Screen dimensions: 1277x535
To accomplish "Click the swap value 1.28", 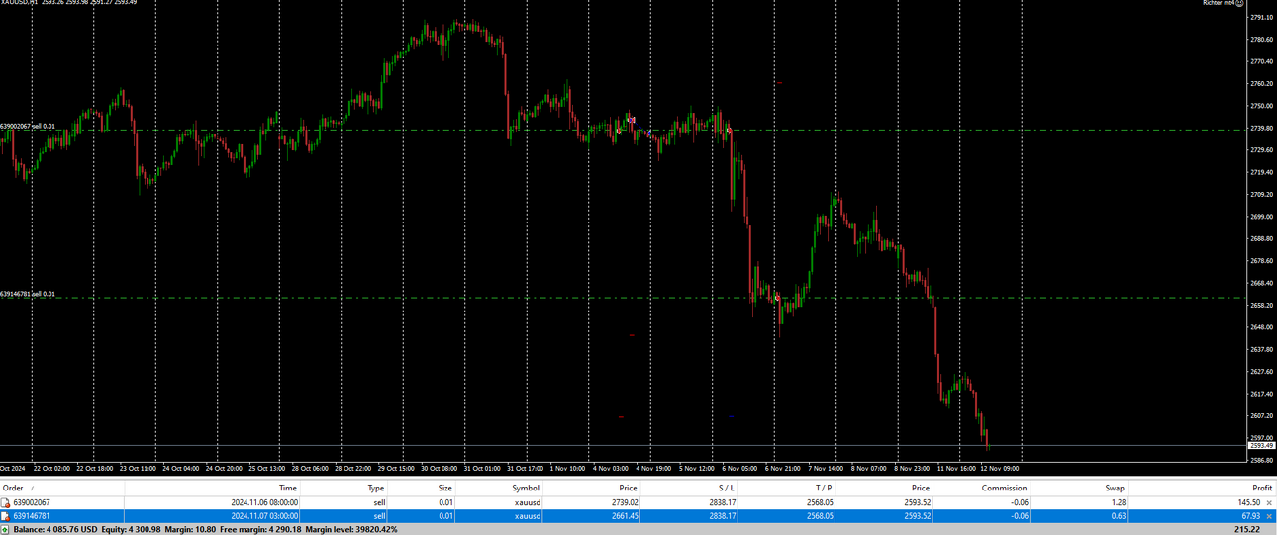I will click(1117, 503).
